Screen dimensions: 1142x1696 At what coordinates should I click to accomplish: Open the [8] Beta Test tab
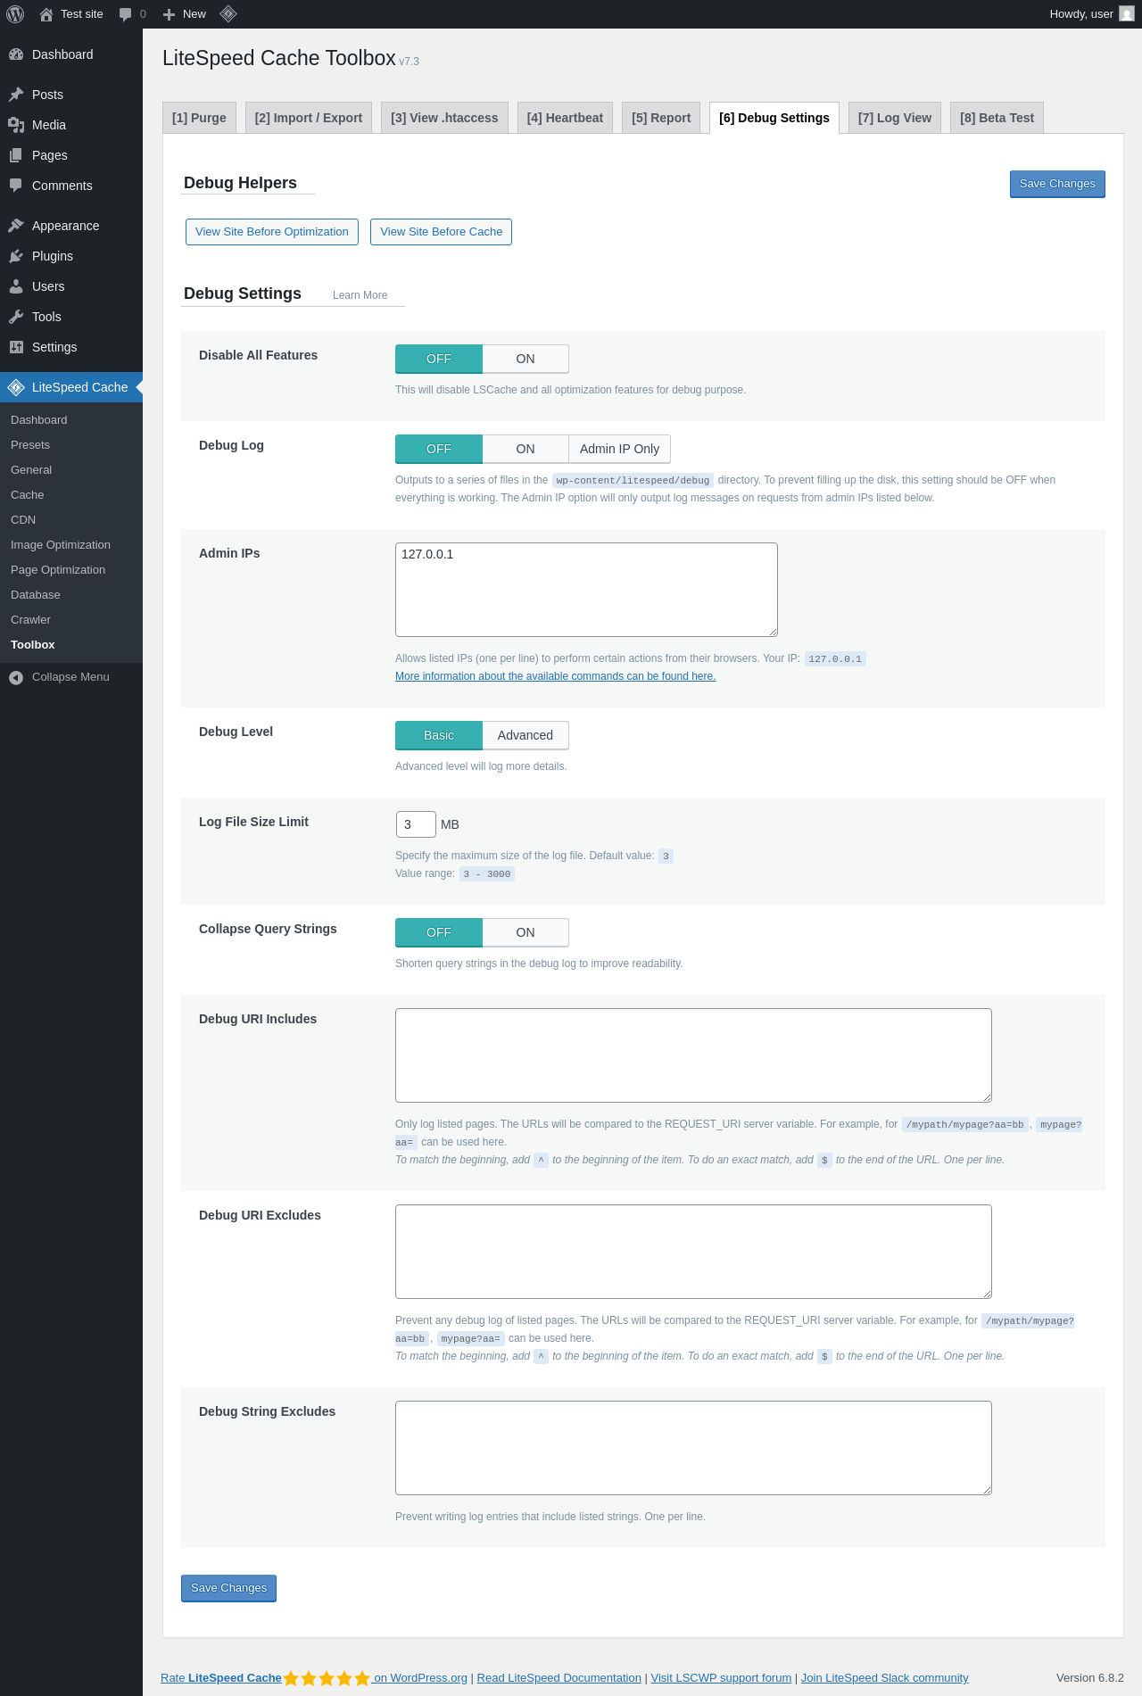[997, 118]
